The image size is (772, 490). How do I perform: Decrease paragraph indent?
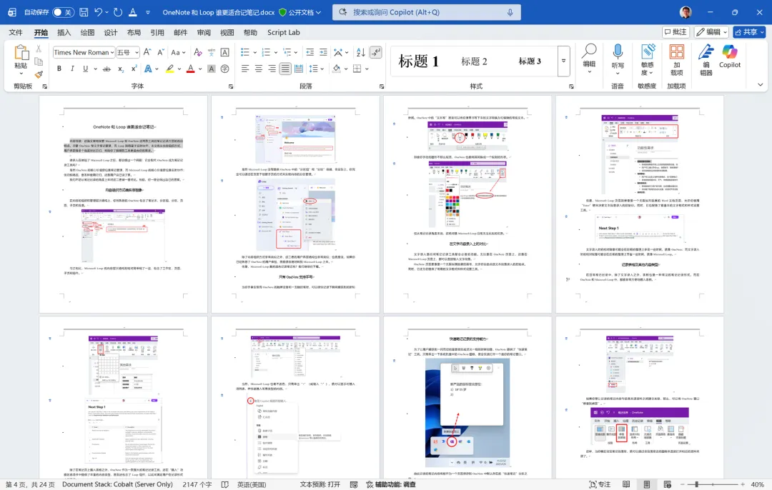tap(310, 52)
